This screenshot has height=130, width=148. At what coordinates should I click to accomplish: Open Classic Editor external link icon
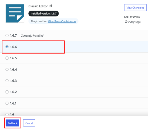pyautogui.click(x=51, y=6)
